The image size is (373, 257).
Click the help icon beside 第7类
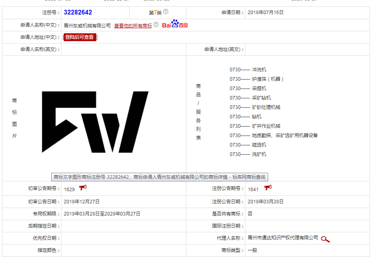(166, 12)
